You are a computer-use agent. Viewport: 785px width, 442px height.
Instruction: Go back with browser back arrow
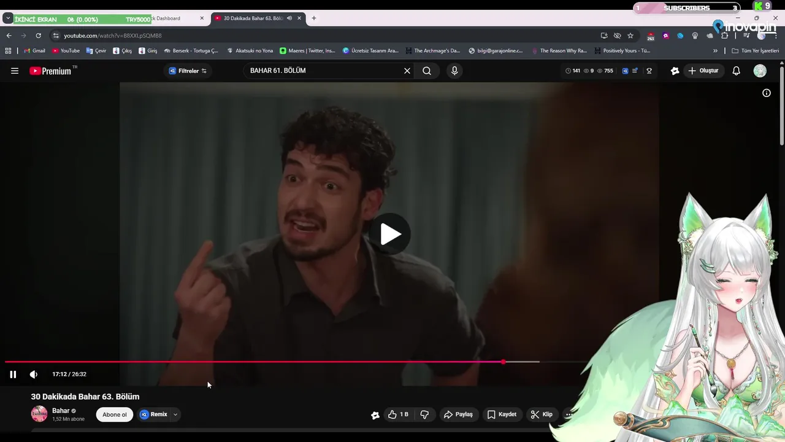click(x=9, y=36)
